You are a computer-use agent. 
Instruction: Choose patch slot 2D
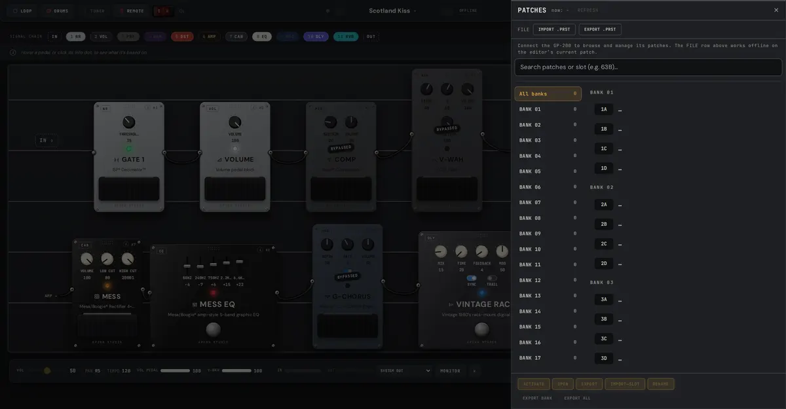[x=604, y=263]
